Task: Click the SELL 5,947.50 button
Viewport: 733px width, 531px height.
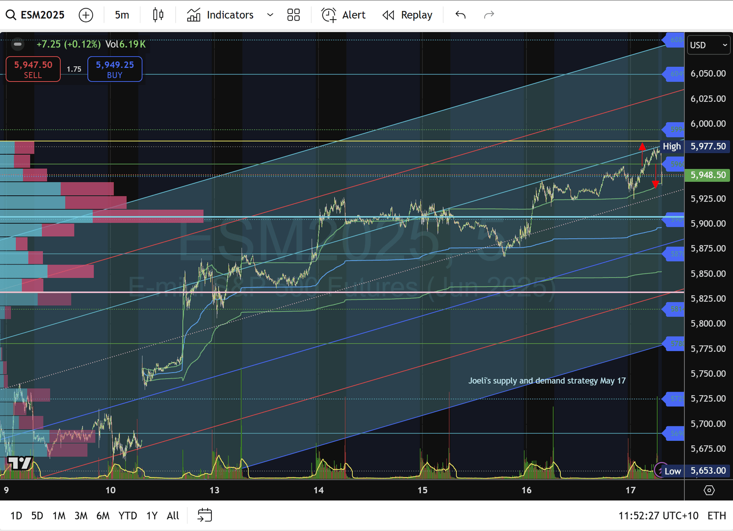Action: [x=32, y=69]
